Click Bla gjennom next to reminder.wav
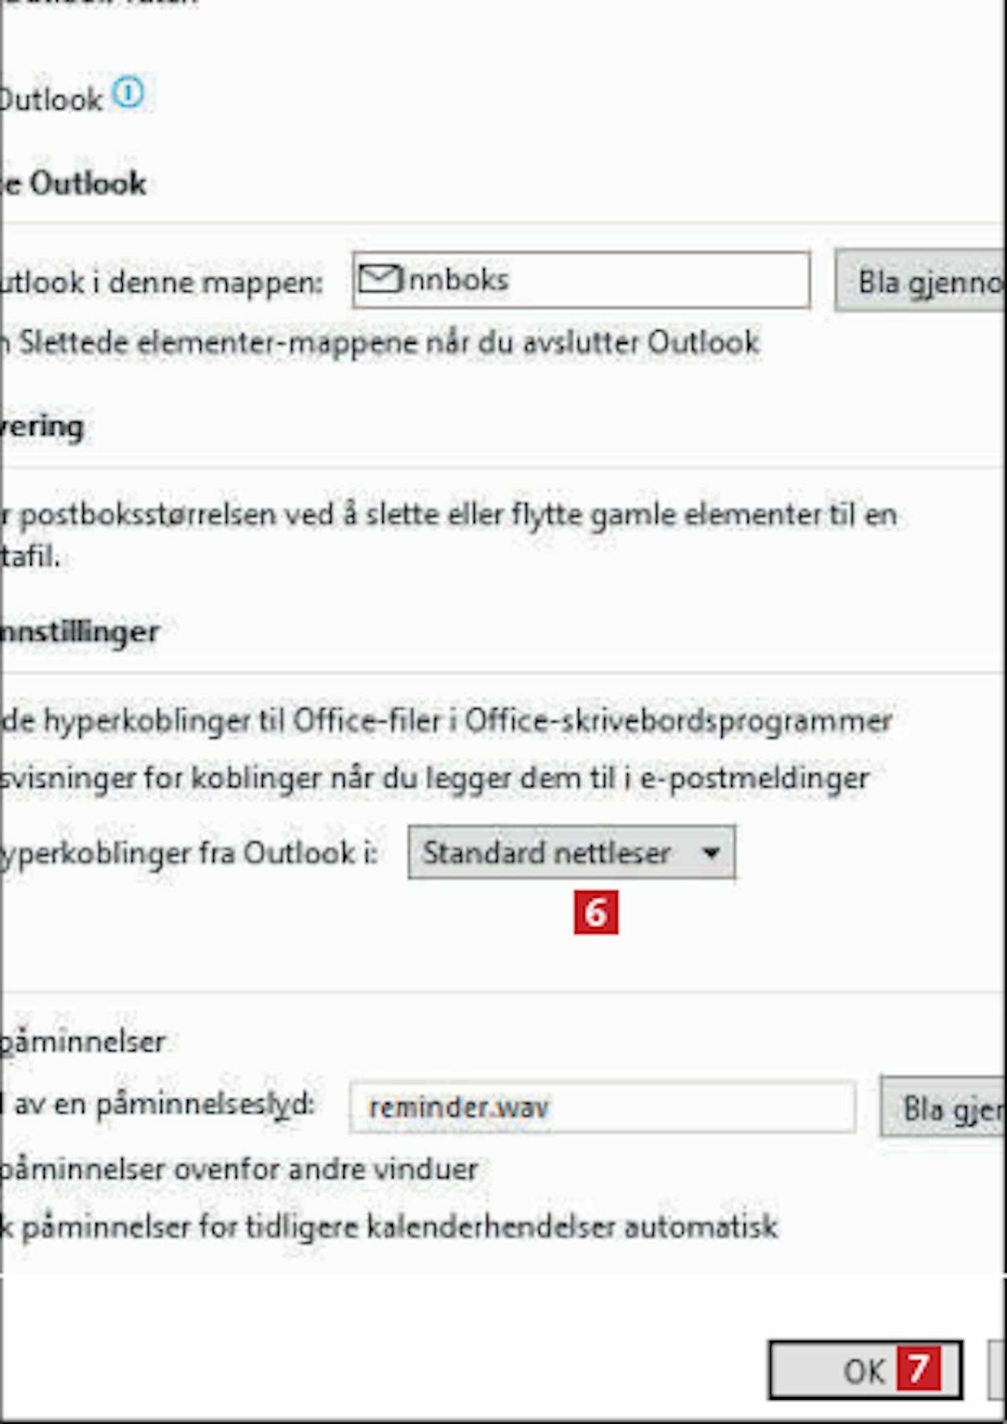Image resolution: width=1007 pixels, height=1424 pixels. point(943,1108)
